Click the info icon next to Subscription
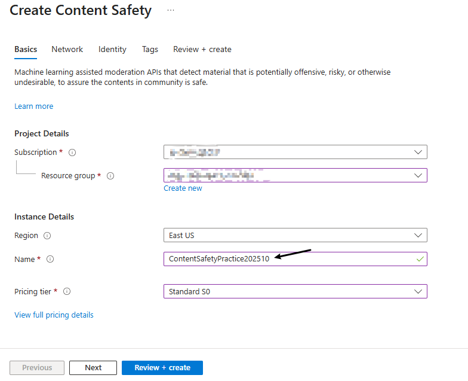Screen dimensions: 468x381 point(72,153)
